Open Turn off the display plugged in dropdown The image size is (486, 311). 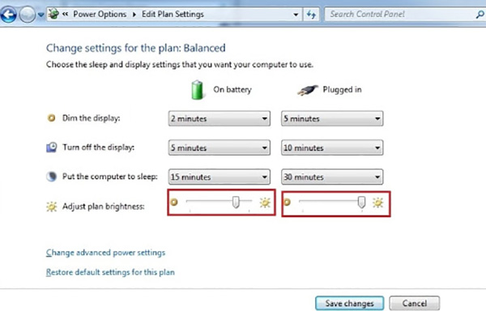pyautogui.click(x=332, y=147)
